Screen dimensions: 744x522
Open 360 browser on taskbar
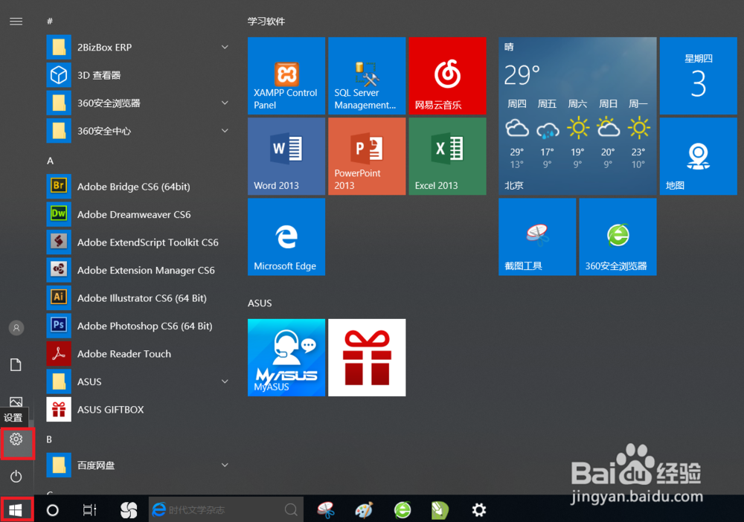click(x=403, y=510)
